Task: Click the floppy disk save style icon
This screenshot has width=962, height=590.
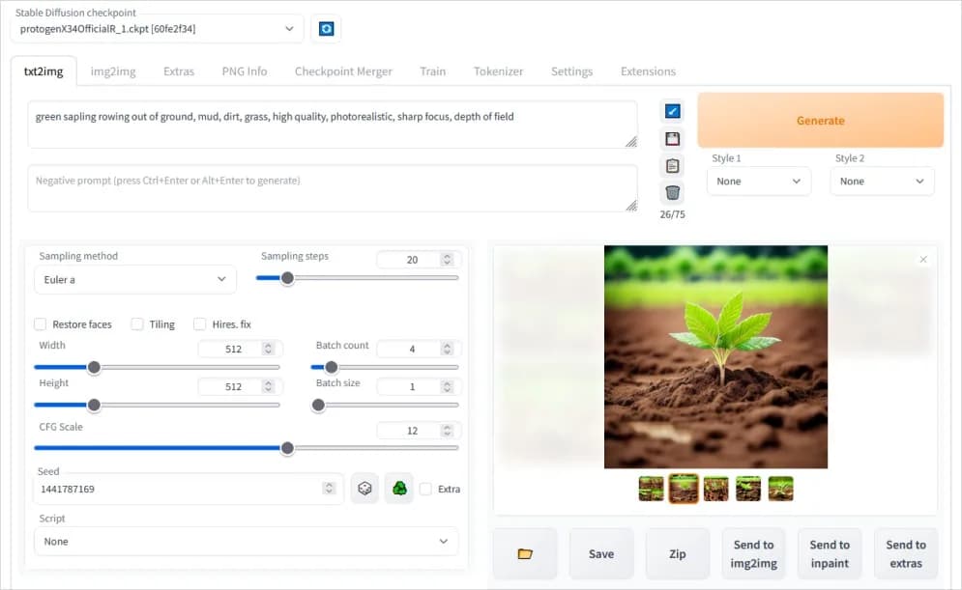Action: tap(673, 138)
